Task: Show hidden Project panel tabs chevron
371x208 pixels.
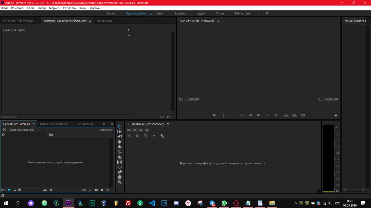Action: tap(112, 124)
